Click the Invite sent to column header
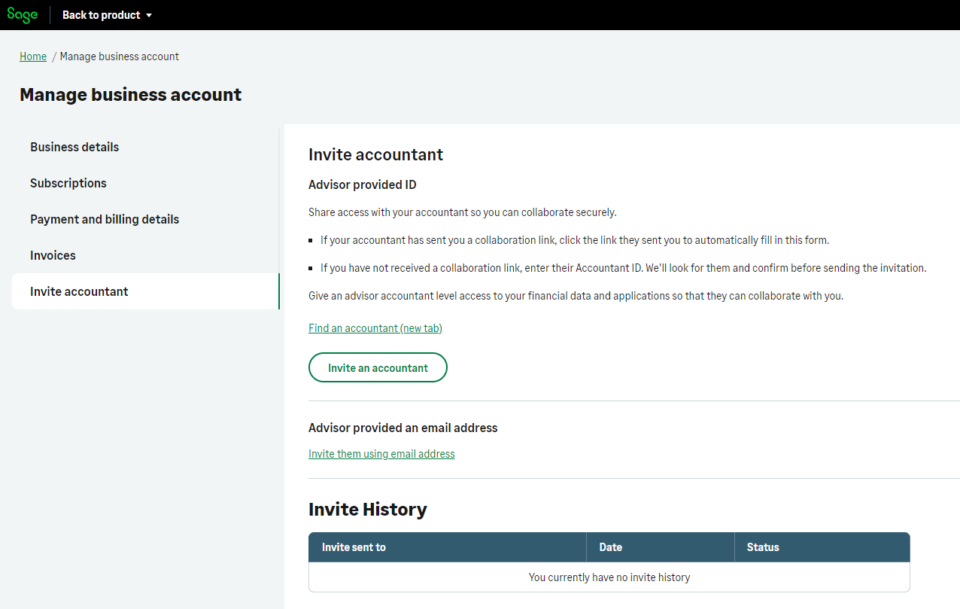 (353, 547)
